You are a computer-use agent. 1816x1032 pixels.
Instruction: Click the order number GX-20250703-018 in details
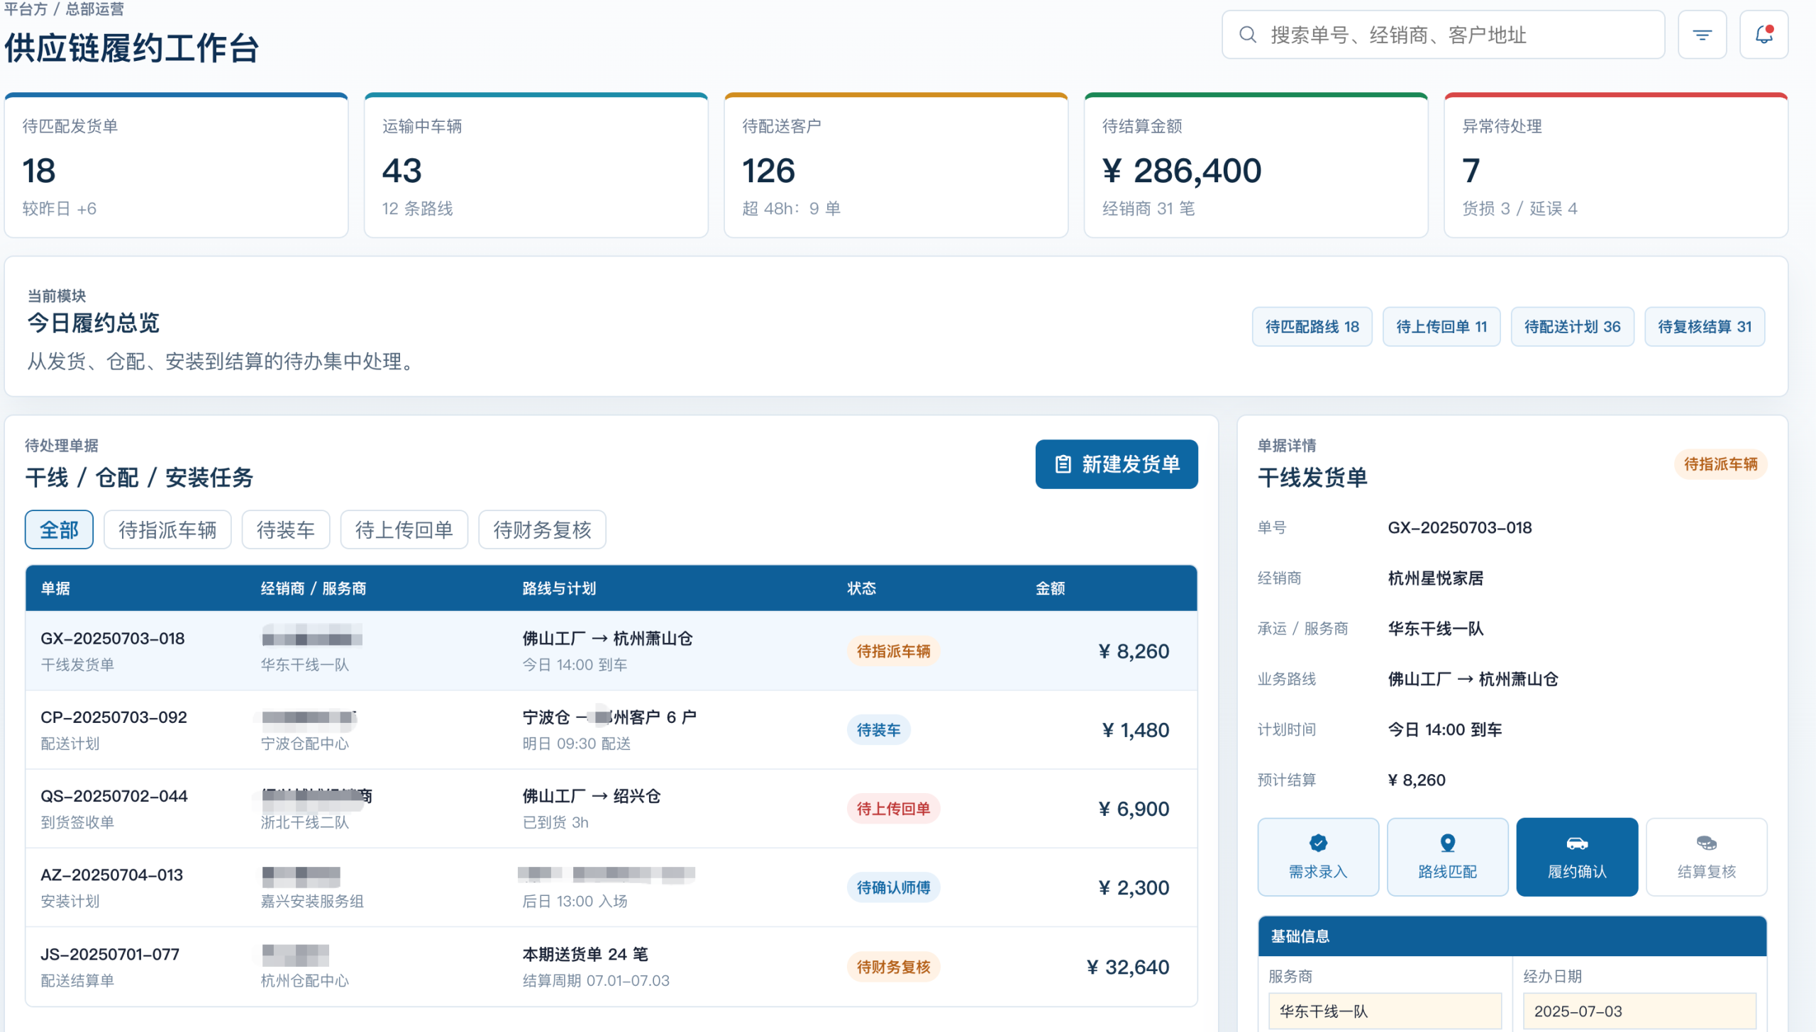[x=1459, y=527]
